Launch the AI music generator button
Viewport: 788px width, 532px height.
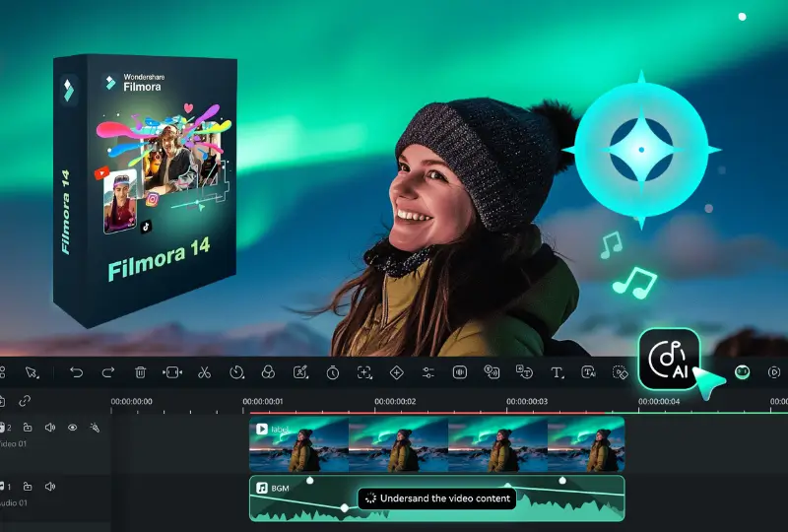(670, 359)
